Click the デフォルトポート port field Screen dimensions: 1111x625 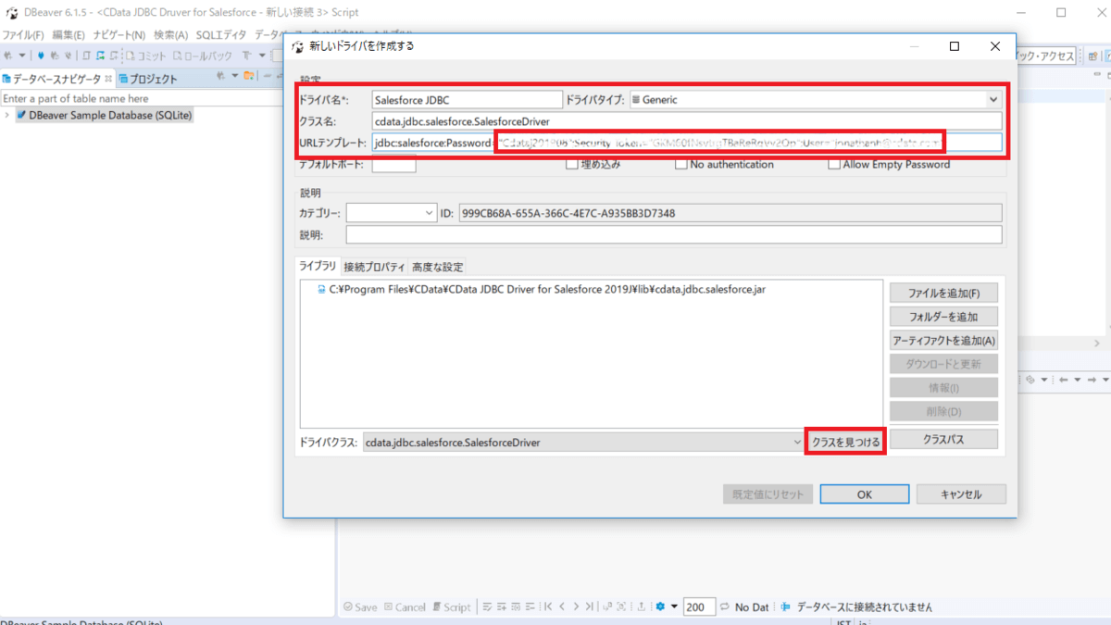click(393, 165)
